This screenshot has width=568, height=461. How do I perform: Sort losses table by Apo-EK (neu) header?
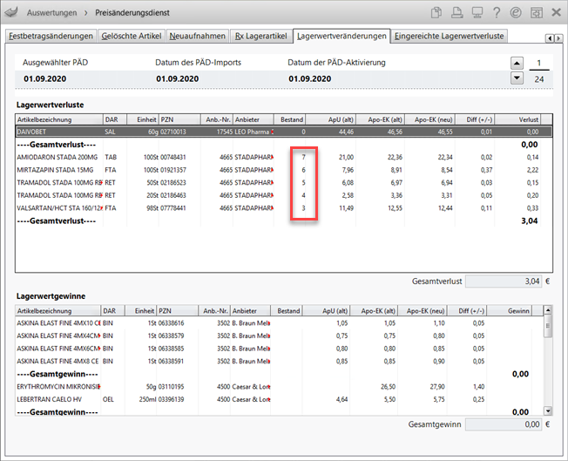(430, 119)
